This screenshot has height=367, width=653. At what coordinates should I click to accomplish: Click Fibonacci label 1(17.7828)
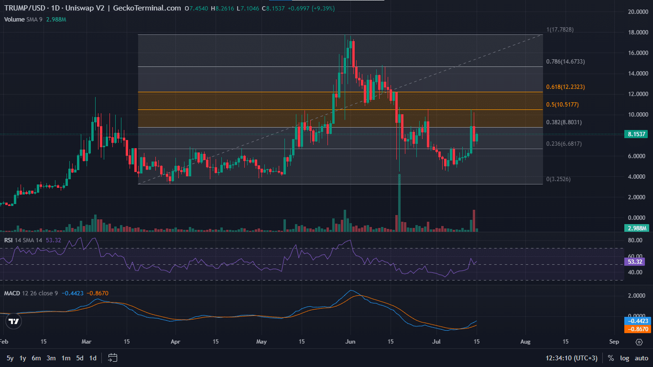point(560,30)
